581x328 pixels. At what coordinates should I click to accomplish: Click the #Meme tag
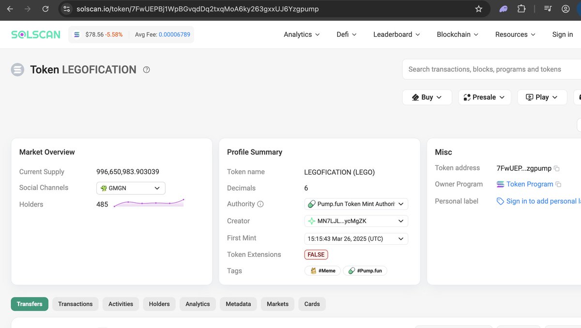(323, 271)
